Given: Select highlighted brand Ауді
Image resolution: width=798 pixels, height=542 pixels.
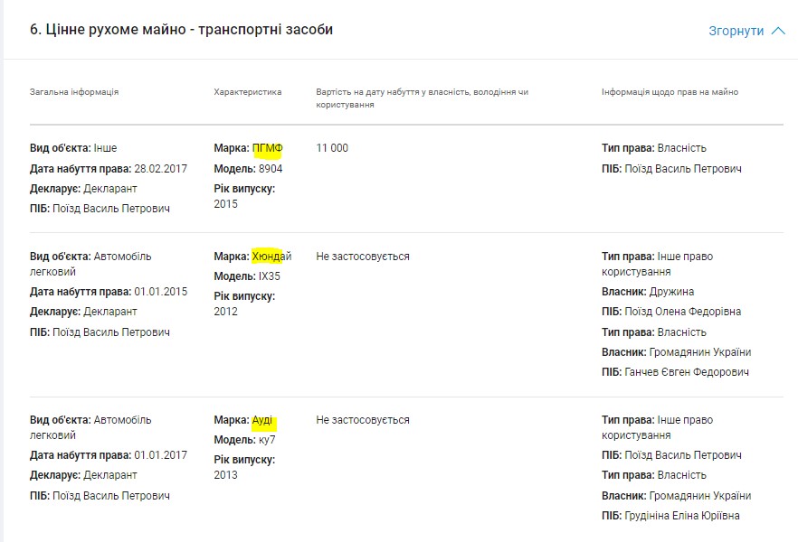Looking at the screenshot, I should click(x=262, y=420).
